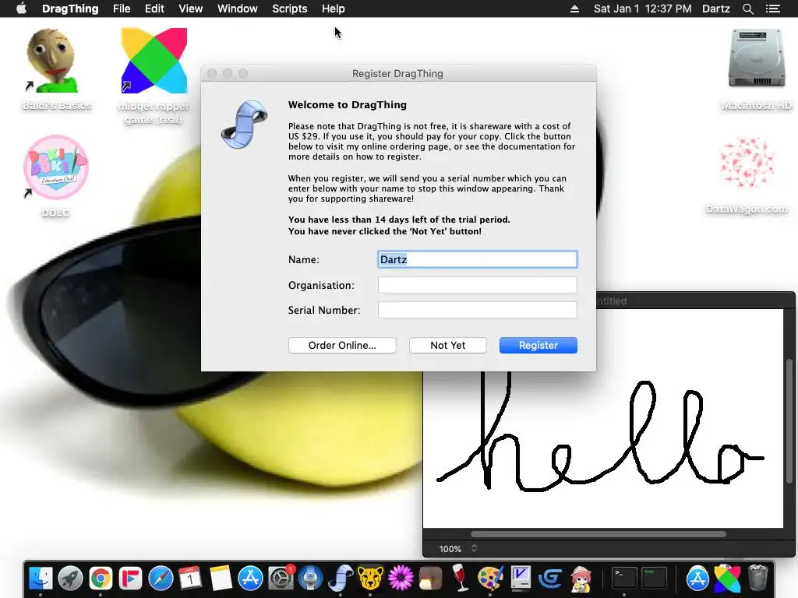Open the purple flower app in Dock

point(401,579)
